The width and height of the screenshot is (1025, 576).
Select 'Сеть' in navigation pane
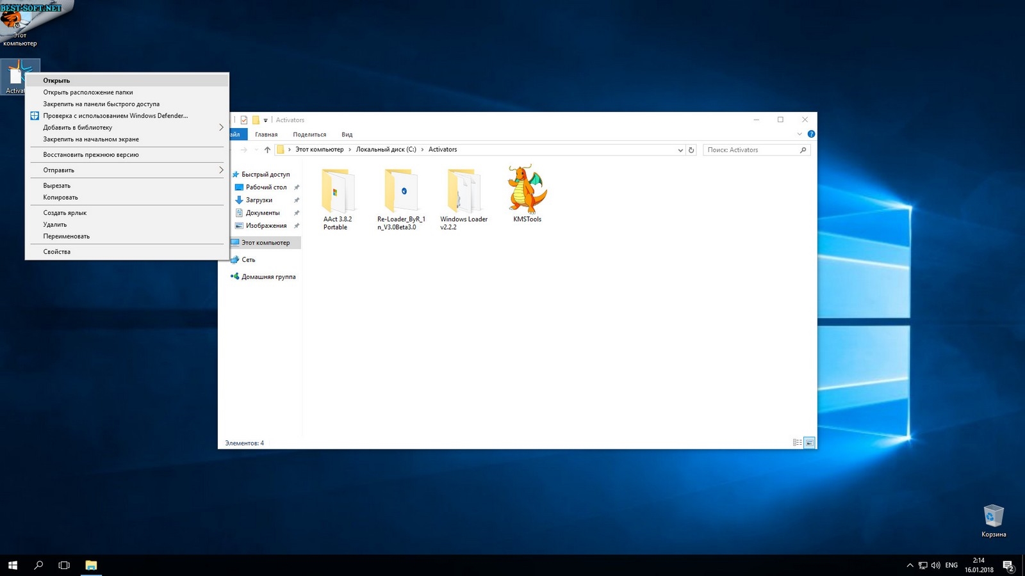tap(248, 260)
